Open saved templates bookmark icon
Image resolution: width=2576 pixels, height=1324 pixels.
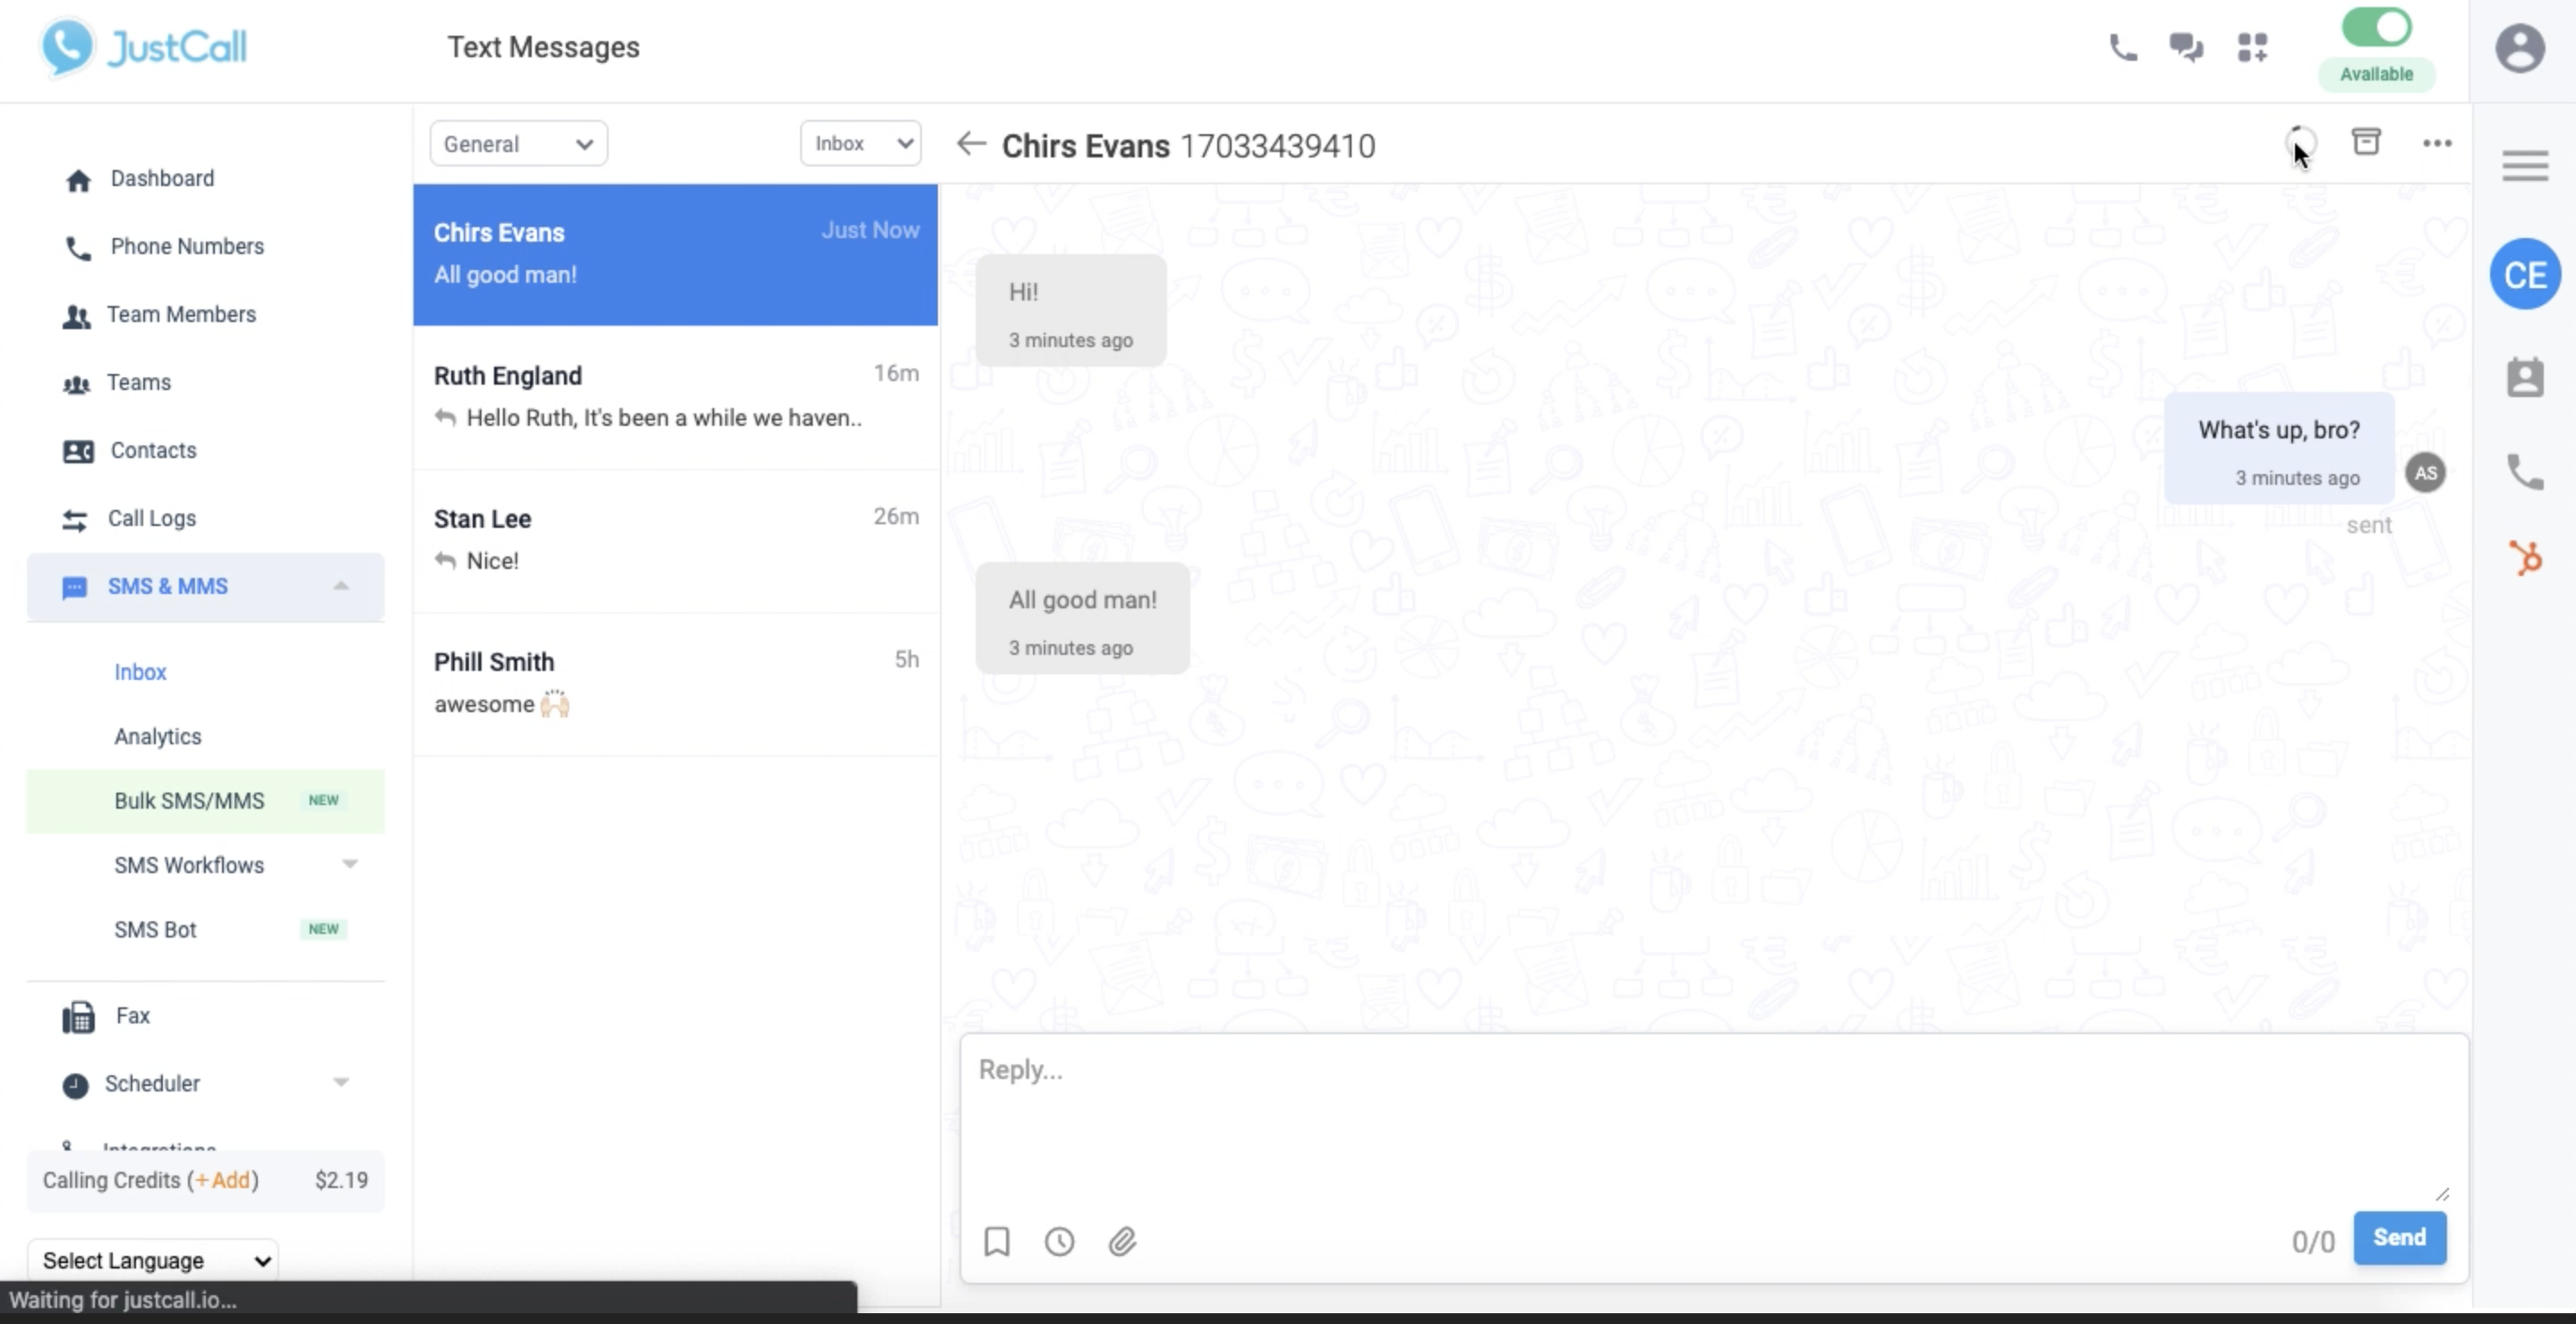coord(996,1241)
